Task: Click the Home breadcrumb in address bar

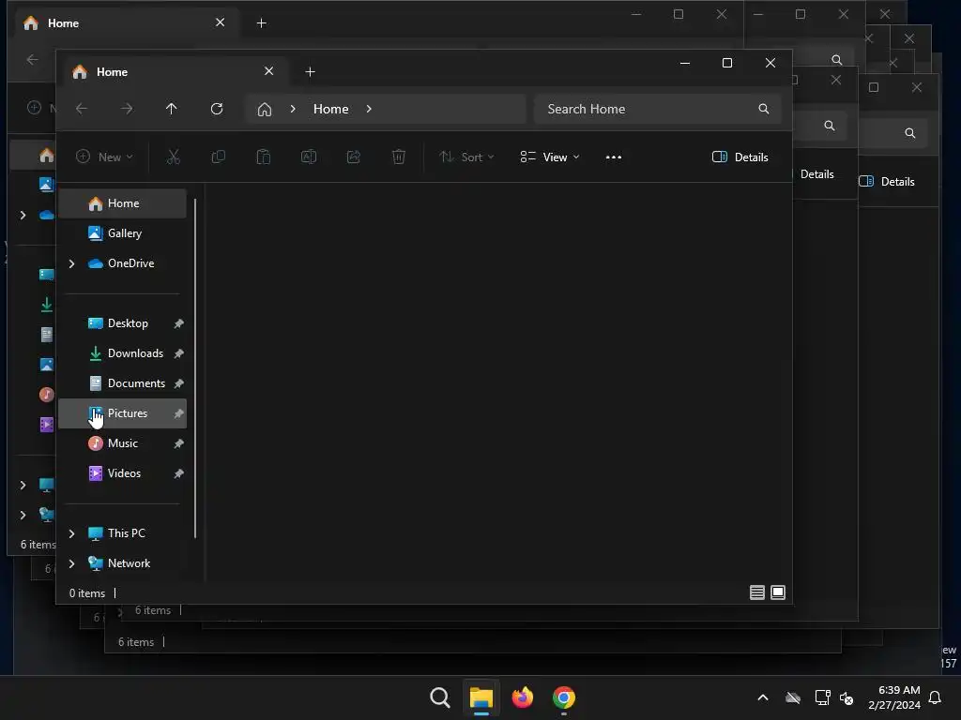Action: (331, 109)
